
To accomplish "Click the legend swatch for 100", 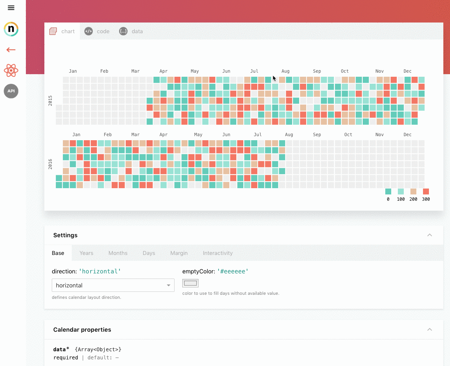I will [401, 191].
